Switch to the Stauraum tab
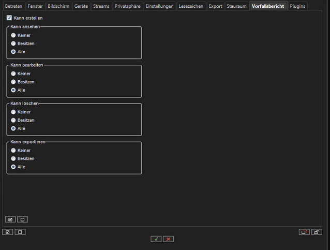The height and width of the screenshot is (250, 330). tap(236, 6)
